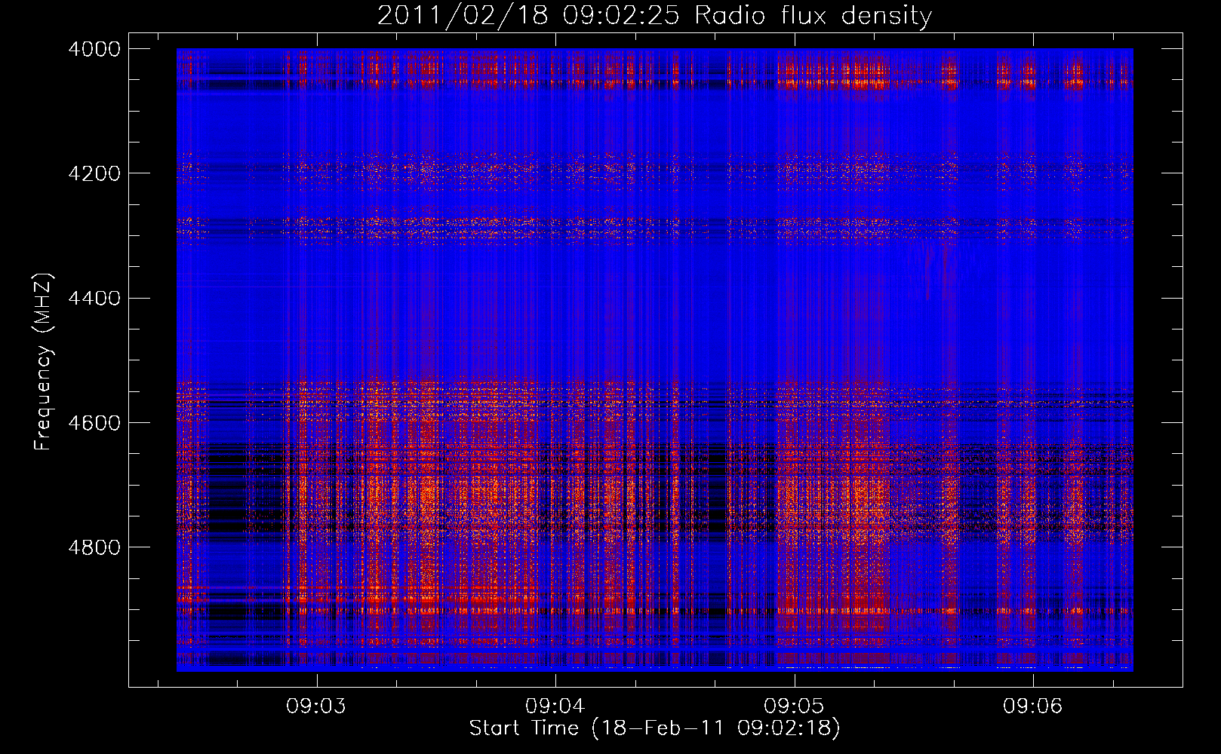Click the 09:06 time axis label
This screenshot has width=1221, height=754.
click(1032, 706)
